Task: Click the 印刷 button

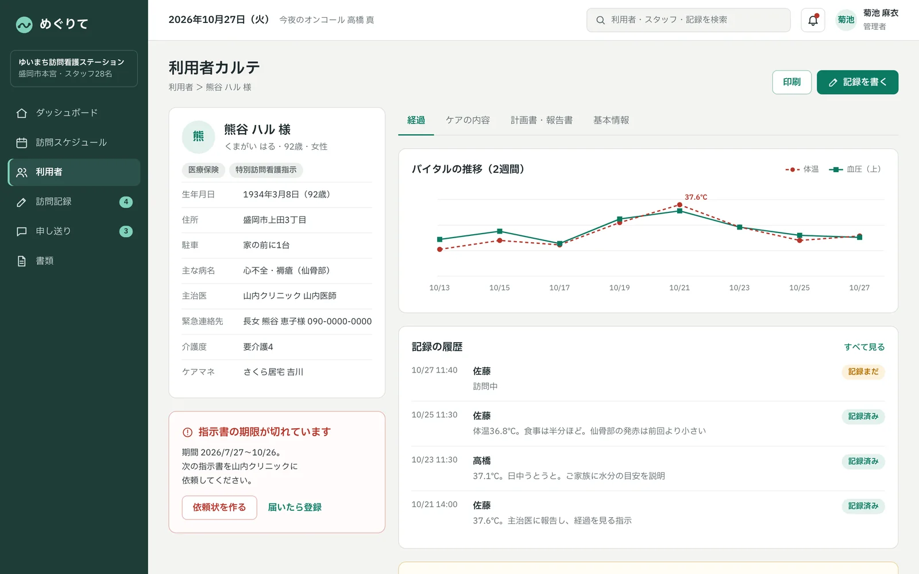Action: click(791, 82)
